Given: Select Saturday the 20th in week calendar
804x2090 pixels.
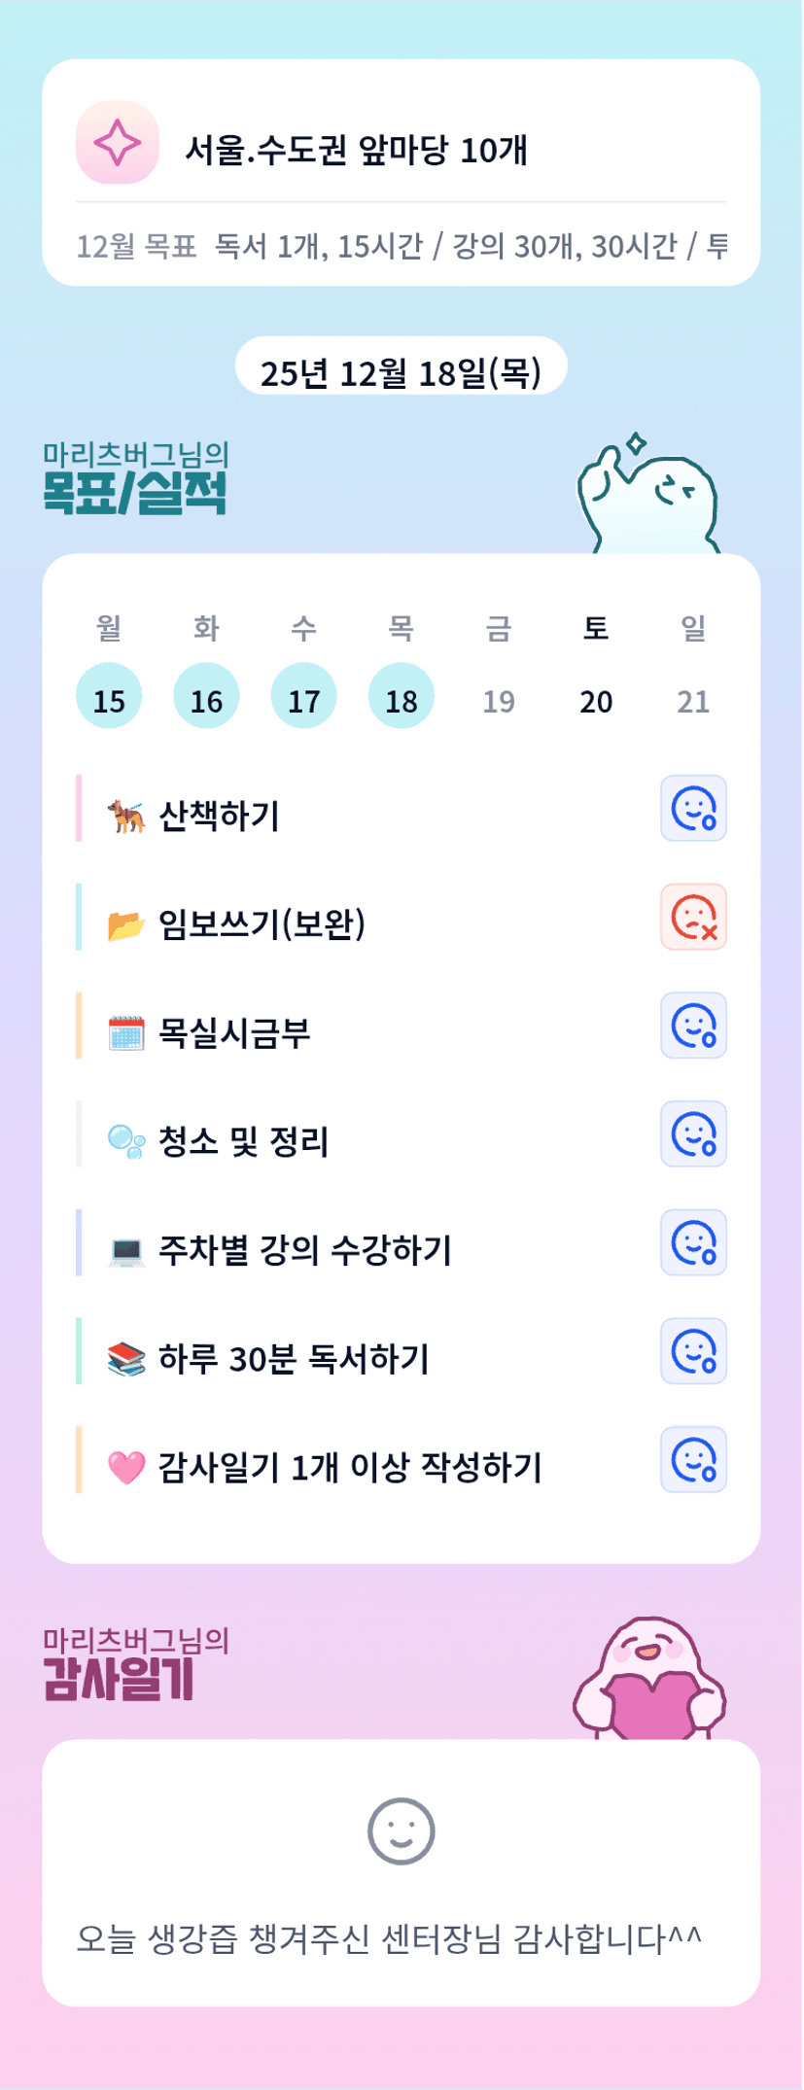Looking at the screenshot, I should pos(596,700).
